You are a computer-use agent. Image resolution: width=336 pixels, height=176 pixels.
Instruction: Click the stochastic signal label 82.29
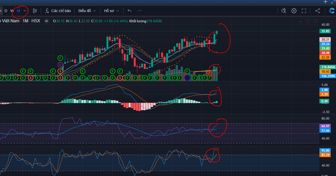tap(325, 155)
